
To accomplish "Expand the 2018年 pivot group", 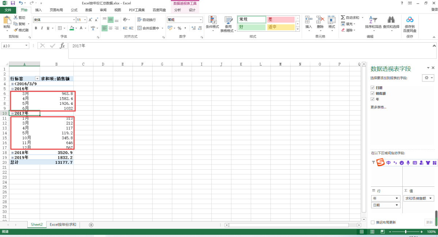I will click(12, 153).
